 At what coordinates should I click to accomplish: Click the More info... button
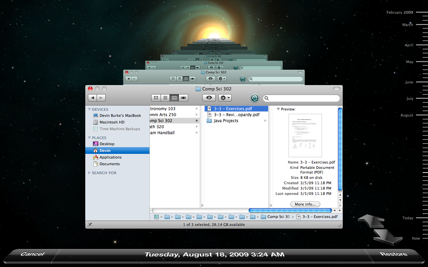point(305,204)
